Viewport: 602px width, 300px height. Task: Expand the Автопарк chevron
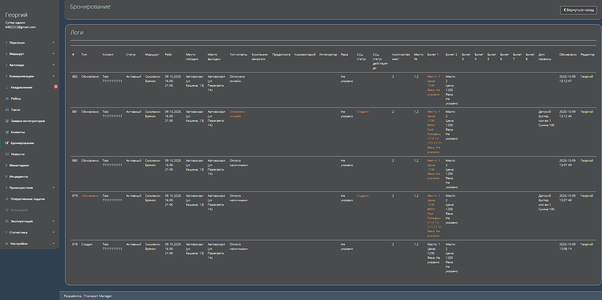tap(53, 65)
